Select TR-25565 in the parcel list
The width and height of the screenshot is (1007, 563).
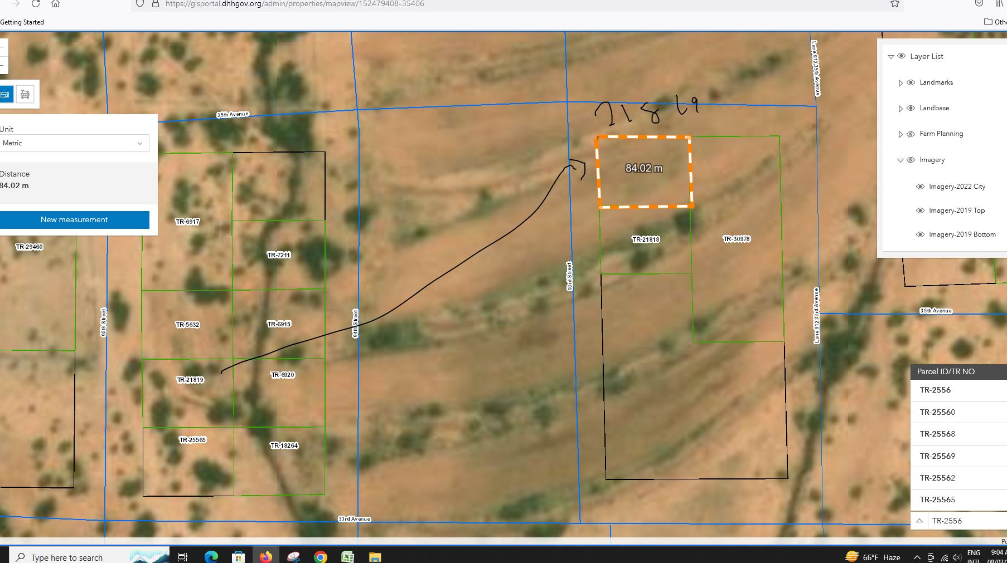(x=958, y=500)
